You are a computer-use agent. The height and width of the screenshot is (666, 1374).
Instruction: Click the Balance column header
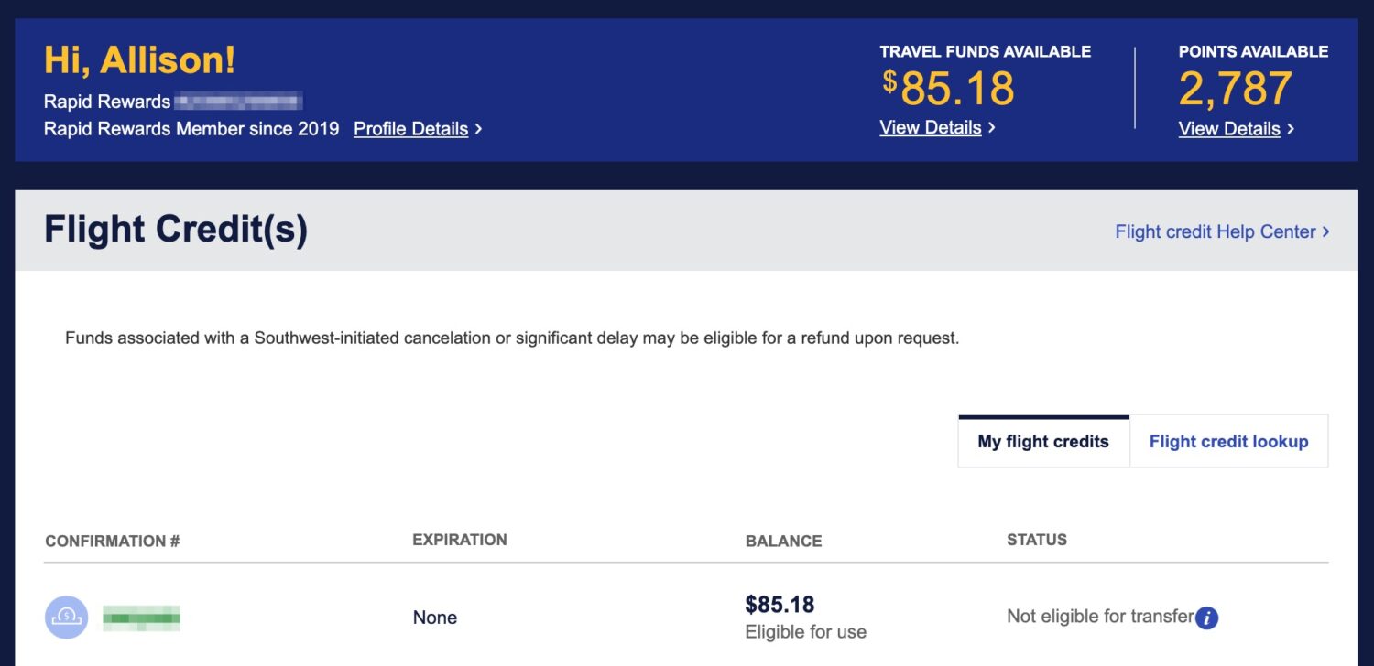[783, 541]
